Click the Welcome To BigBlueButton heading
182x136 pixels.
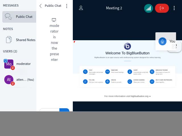click(x=127, y=53)
